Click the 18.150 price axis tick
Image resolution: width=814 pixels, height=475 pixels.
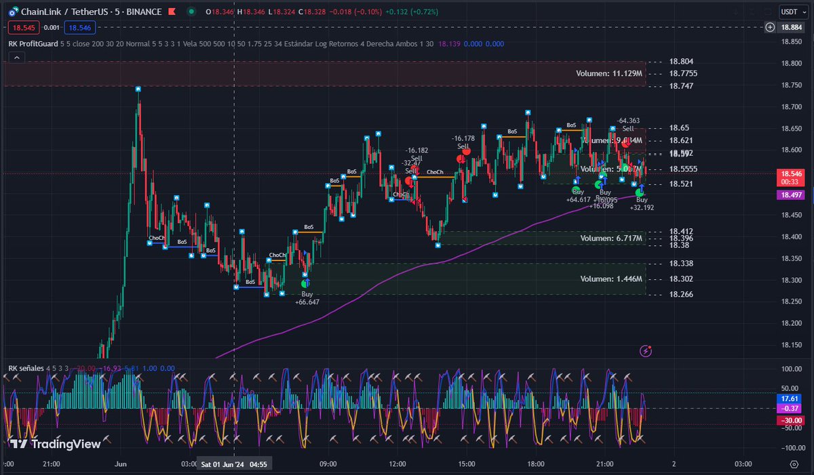(792, 345)
